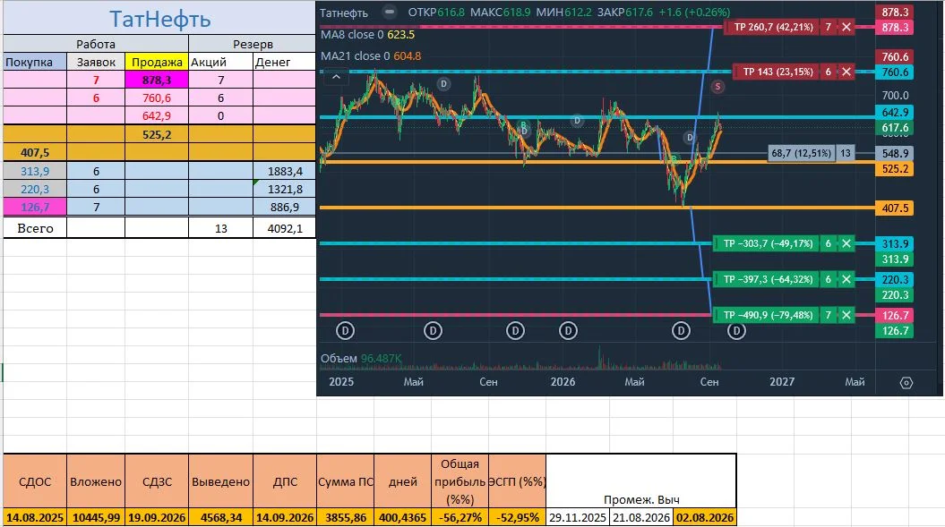Viewport: 945px width, 527px height.
Task: Select the Всего row label
Action: (x=35, y=228)
